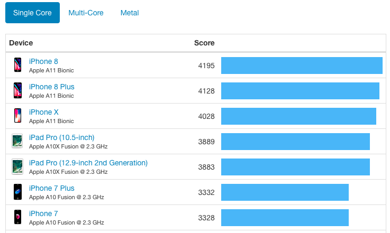Viewport: 390px width, 233px height.
Task: Open the iPhone 7 Plus link
Action: coord(51,188)
